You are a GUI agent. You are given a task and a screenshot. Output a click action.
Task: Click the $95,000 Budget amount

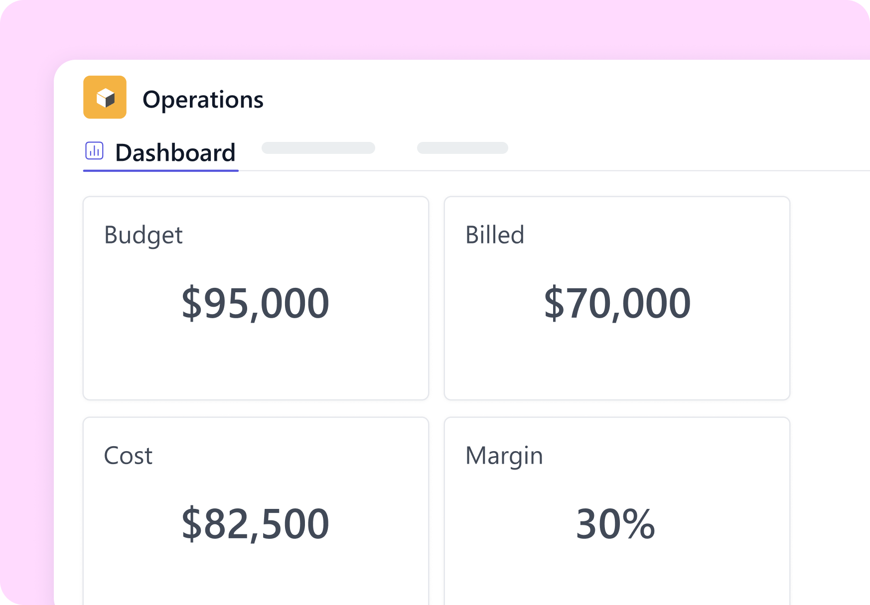256,302
